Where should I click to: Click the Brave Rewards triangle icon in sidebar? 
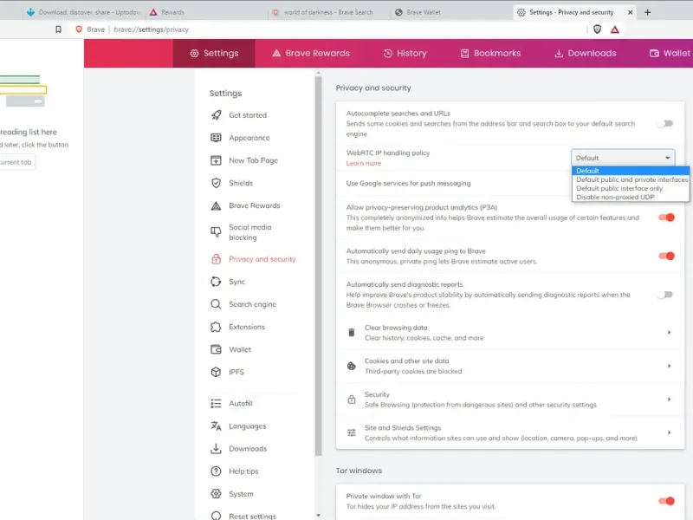click(x=216, y=205)
